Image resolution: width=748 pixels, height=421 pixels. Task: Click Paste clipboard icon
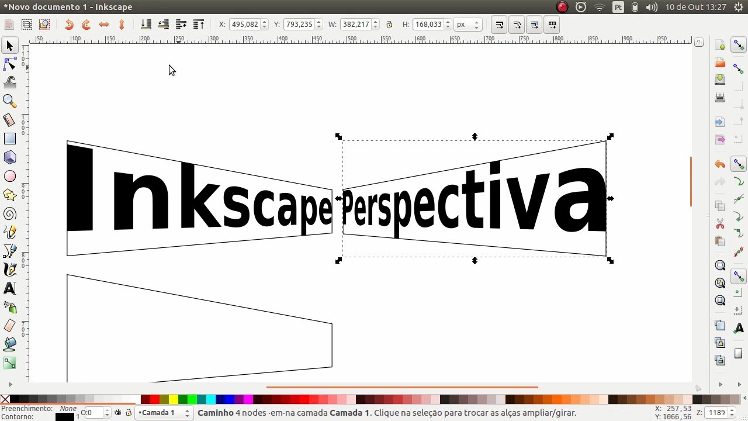pyautogui.click(x=720, y=241)
